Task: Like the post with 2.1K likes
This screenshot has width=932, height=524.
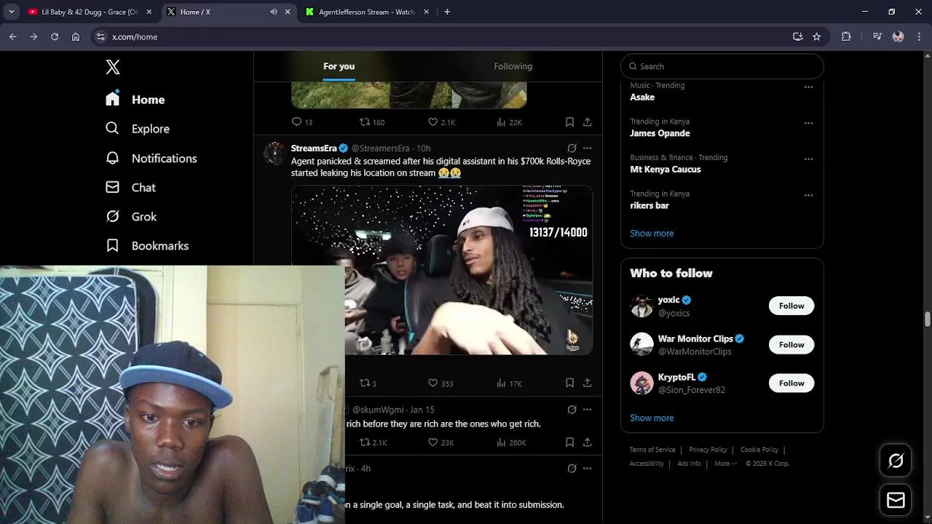Action: (441, 122)
